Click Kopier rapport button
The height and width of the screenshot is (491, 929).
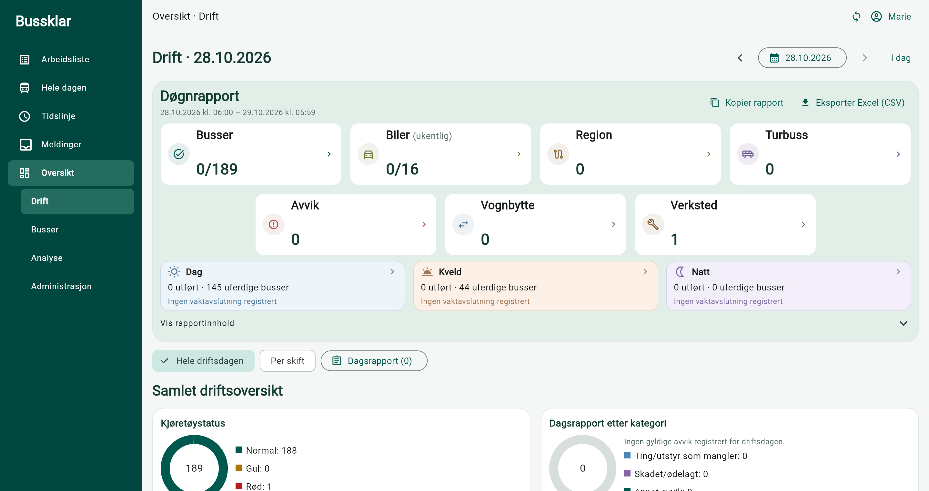pos(747,103)
